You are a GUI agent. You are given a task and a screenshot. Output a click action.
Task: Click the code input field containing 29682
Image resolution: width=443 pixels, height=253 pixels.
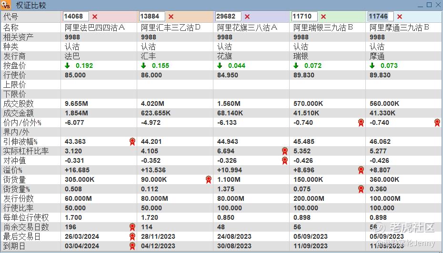coord(228,16)
